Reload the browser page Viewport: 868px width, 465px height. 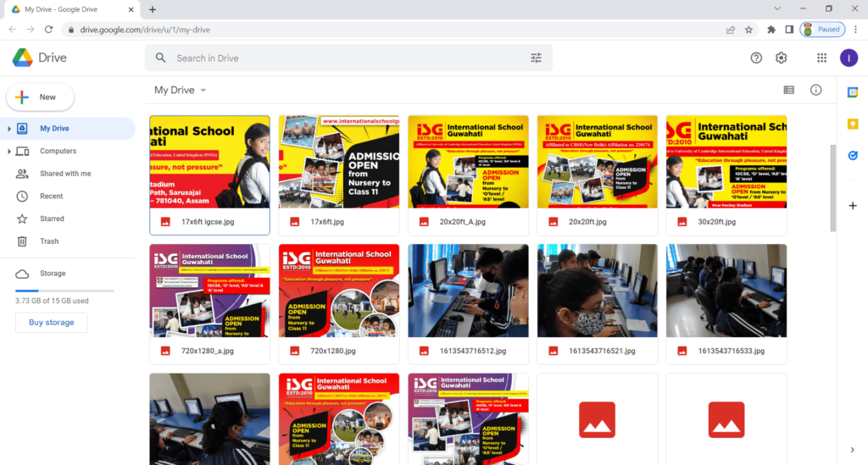48,30
